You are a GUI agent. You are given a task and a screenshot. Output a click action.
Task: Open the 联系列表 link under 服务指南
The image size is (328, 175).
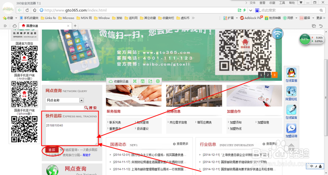pyautogui.click(x=114, y=122)
